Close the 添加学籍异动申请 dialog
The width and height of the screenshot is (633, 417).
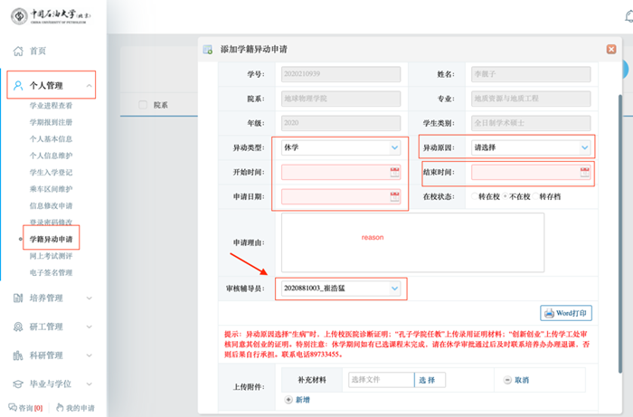611,49
